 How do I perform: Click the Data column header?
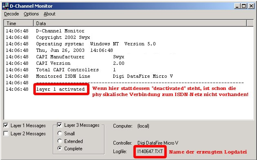[140, 23]
